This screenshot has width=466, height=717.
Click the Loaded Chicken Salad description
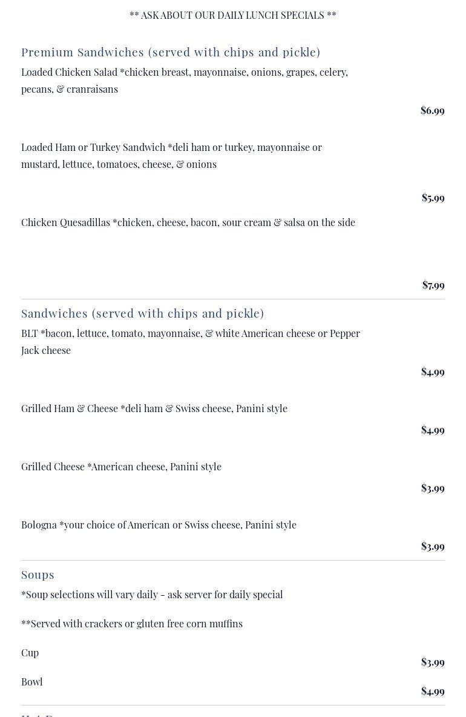(x=184, y=80)
